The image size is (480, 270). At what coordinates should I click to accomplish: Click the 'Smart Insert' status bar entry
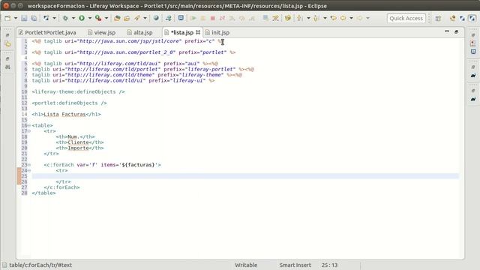click(x=295, y=265)
